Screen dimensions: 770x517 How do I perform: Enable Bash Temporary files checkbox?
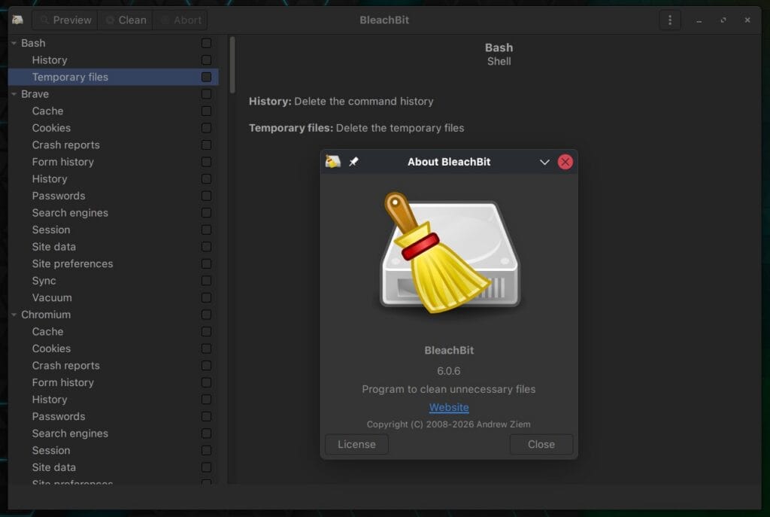point(206,78)
